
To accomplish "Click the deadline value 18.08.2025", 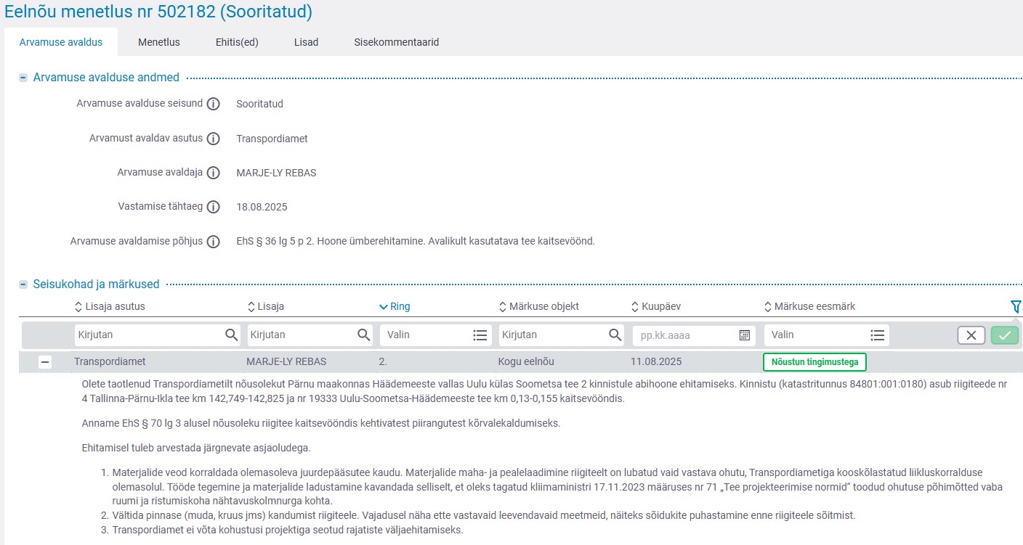I will [x=262, y=207].
